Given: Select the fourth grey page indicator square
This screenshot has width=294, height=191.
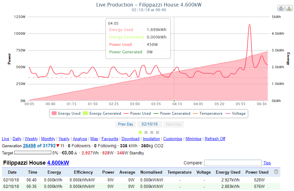Looking at the screenshot, I should point(158,132).
